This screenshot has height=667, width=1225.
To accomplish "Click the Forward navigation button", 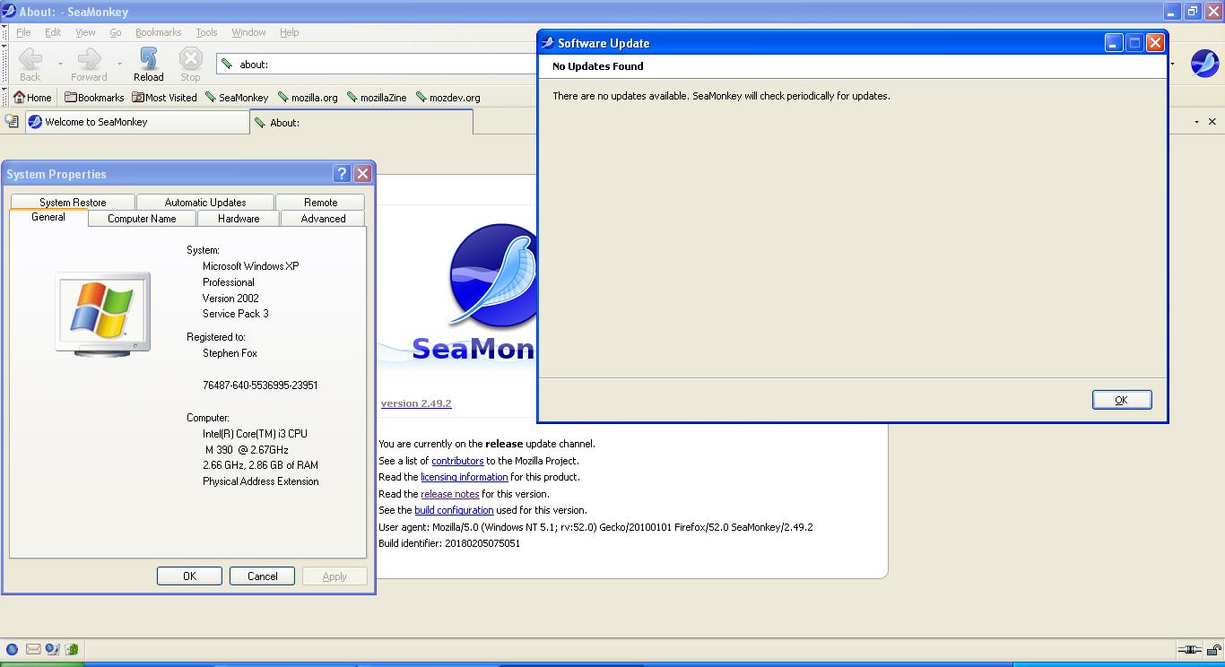I will click(89, 64).
